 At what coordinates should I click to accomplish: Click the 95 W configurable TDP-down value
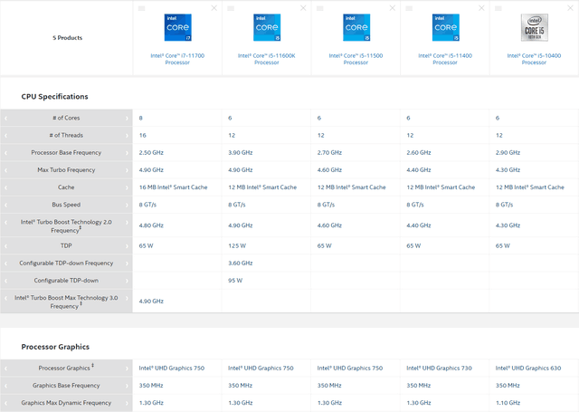click(x=235, y=281)
